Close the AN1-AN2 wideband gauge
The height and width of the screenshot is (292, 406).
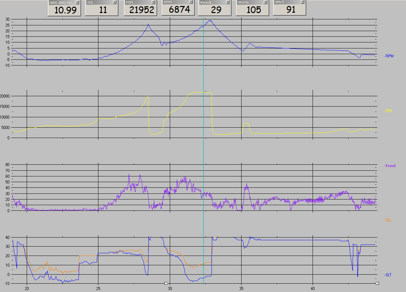pyautogui.click(x=77, y=2)
